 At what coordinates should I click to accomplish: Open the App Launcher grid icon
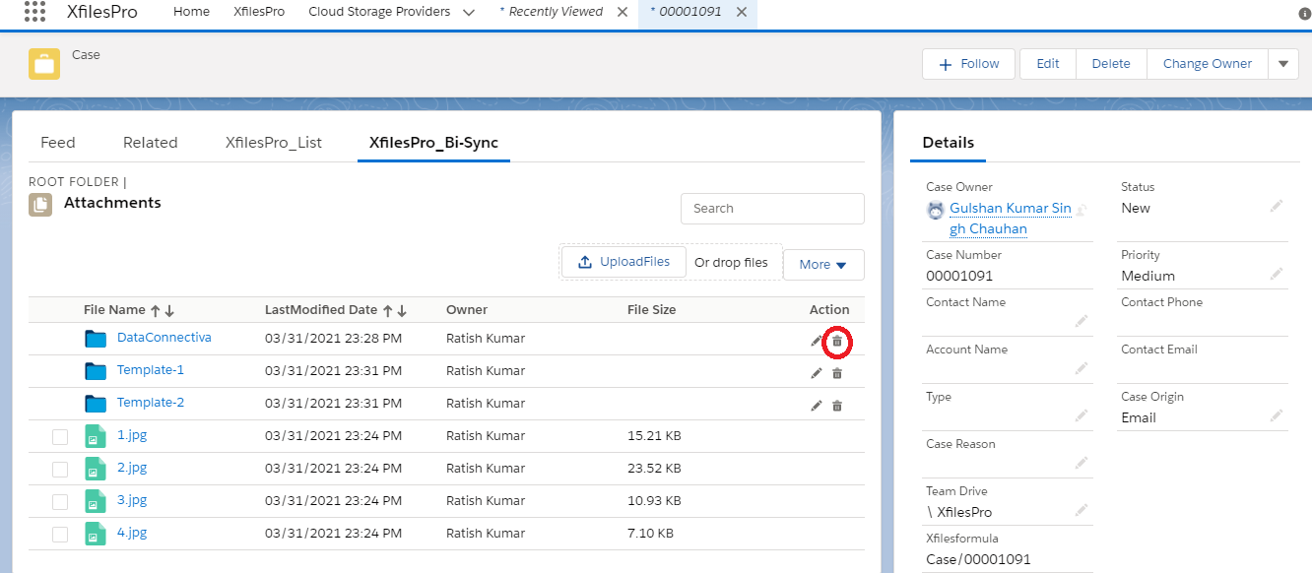coord(34,12)
